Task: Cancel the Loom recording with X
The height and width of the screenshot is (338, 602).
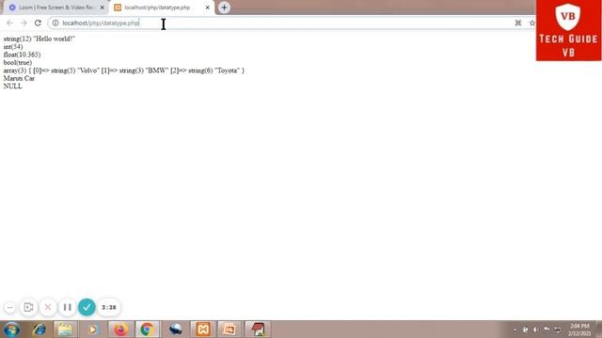Action: pyautogui.click(x=48, y=307)
